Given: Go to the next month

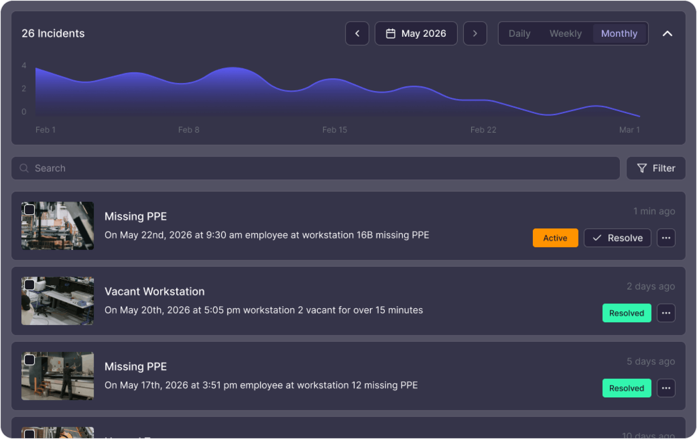Looking at the screenshot, I should pyautogui.click(x=475, y=33).
